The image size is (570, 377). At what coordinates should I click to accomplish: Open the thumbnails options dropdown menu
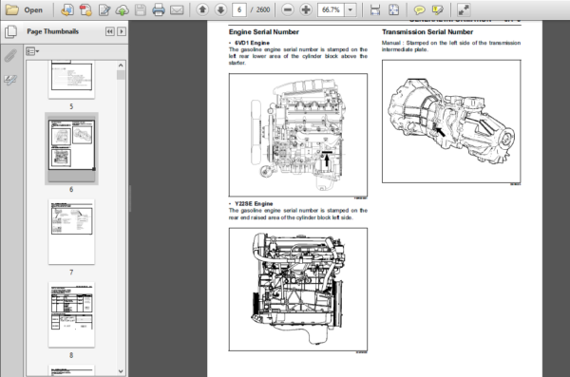32,51
